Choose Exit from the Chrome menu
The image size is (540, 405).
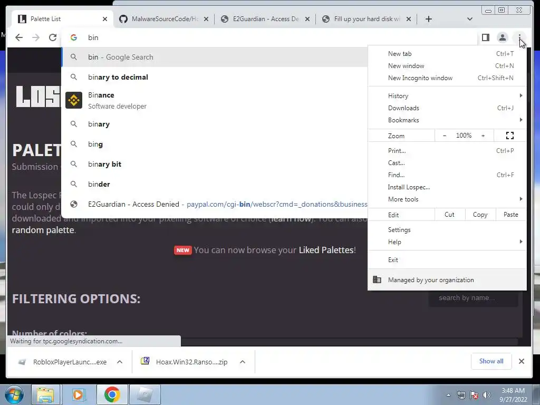[x=447, y=259]
